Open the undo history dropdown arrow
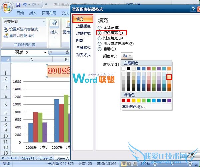The height and width of the screenshot is (167, 200). [29, 5]
